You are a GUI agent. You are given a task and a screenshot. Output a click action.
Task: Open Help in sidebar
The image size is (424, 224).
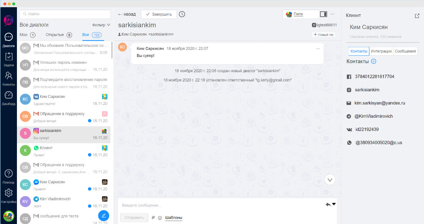[x=8, y=177]
